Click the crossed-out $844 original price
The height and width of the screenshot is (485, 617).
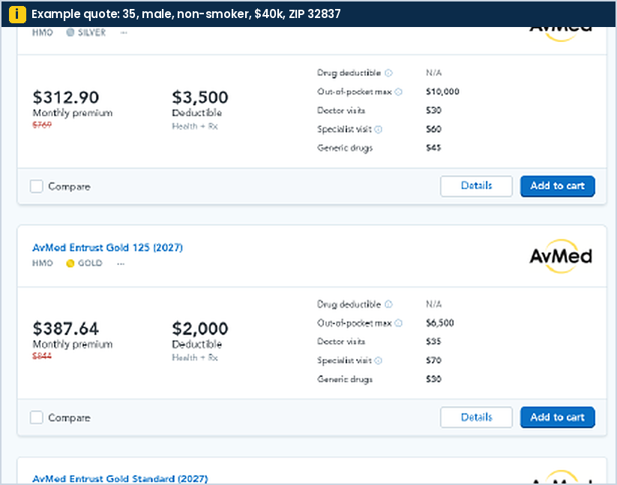42,356
